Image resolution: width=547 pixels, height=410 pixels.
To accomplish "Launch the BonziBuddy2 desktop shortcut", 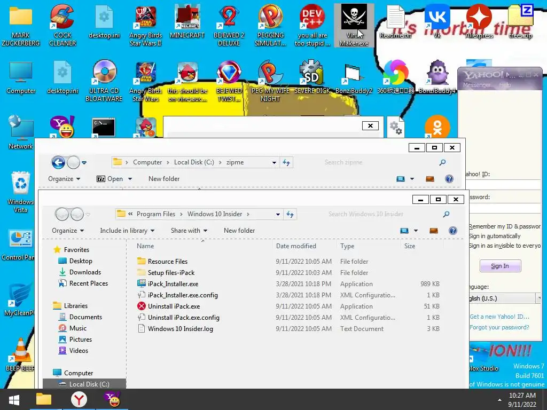I will coord(354,77).
